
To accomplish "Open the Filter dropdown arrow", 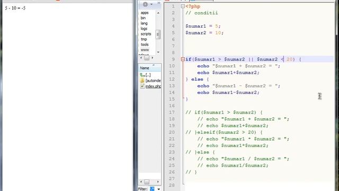I will [x=159, y=189].
